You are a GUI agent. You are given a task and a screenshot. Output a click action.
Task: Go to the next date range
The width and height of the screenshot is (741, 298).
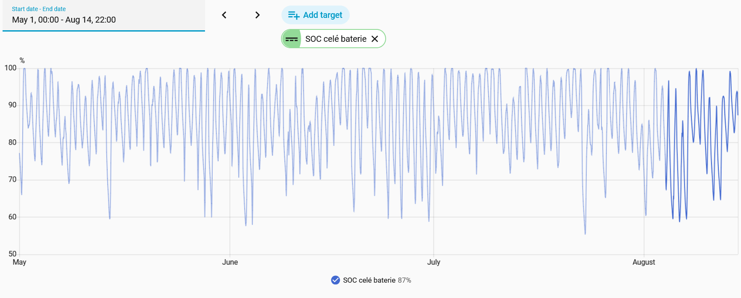(257, 15)
